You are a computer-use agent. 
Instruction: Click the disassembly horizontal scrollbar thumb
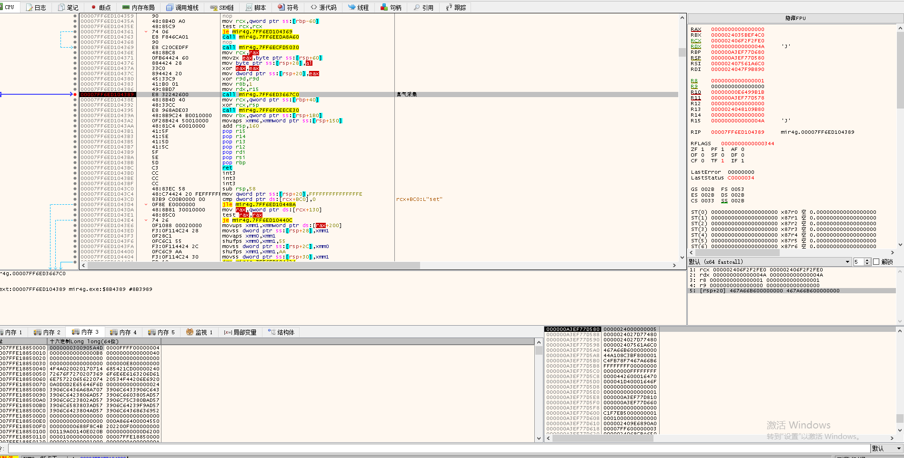tap(252, 265)
